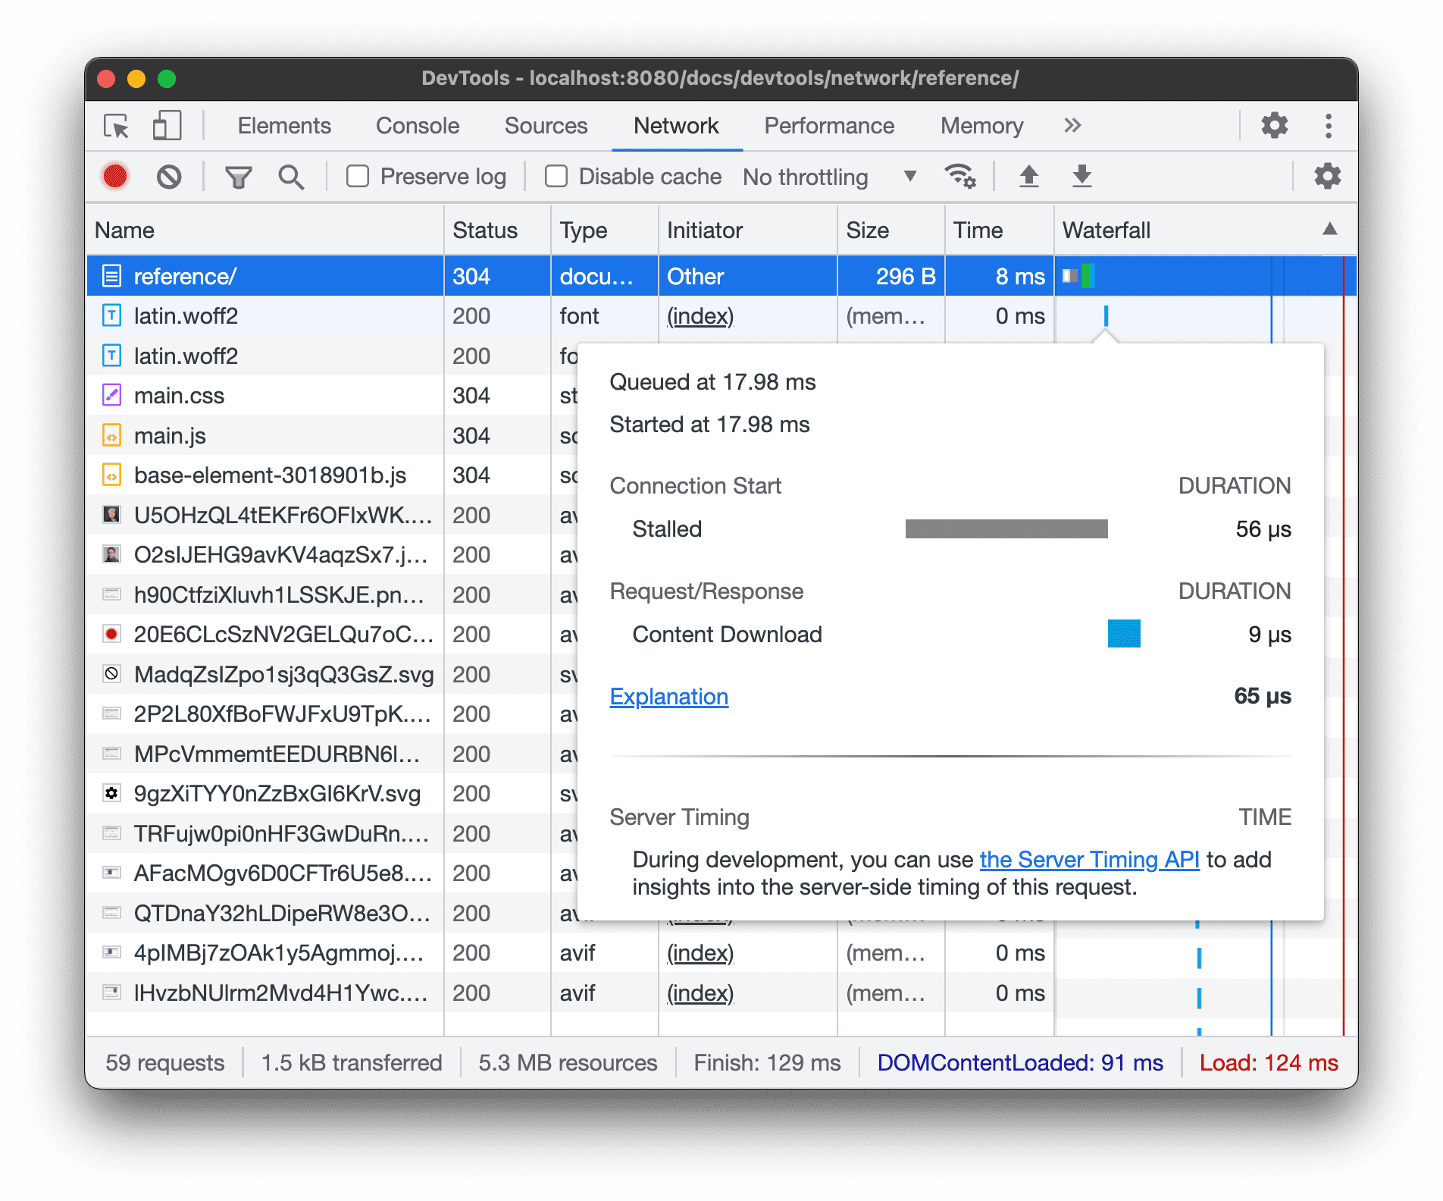Open network panel settings gear
The height and width of the screenshot is (1201, 1443).
point(1326,176)
